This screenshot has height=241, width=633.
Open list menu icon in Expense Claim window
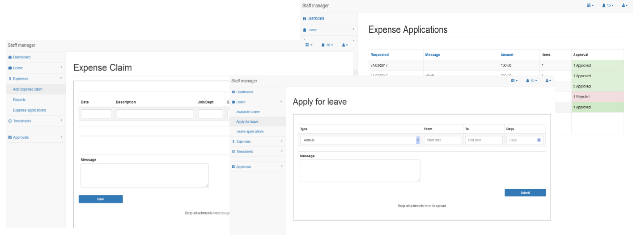pyautogui.click(x=309, y=45)
